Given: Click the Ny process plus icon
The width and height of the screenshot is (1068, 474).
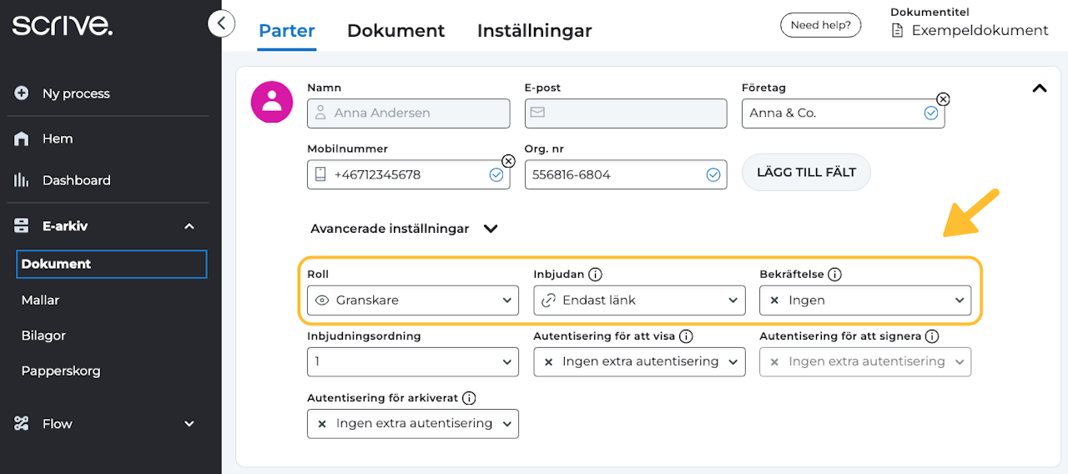Looking at the screenshot, I should 22,93.
